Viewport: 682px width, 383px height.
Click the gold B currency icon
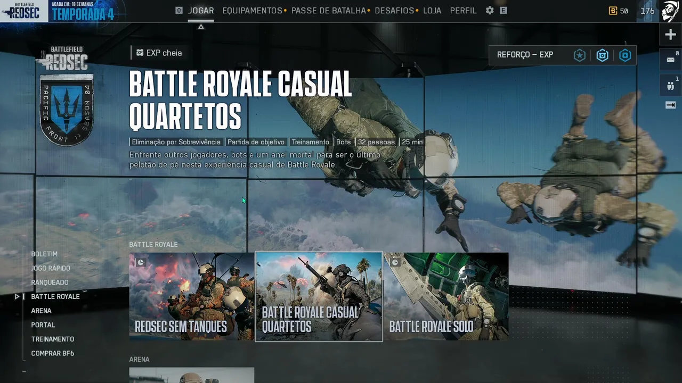(x=613, y=11)
